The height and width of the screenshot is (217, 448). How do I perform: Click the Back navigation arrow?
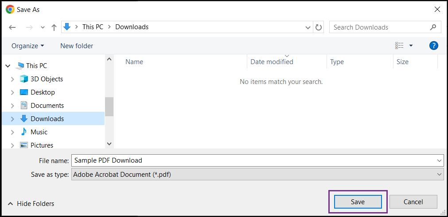(12, 27)
